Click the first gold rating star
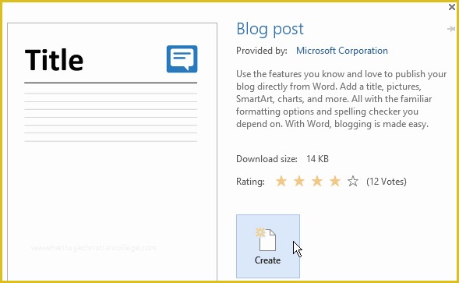The image size is (459, 283). 281,182
